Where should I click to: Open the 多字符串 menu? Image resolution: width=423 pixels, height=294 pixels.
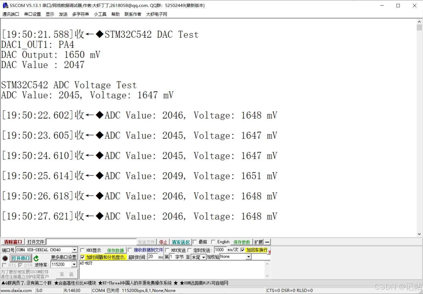click(x=80, y=14)
